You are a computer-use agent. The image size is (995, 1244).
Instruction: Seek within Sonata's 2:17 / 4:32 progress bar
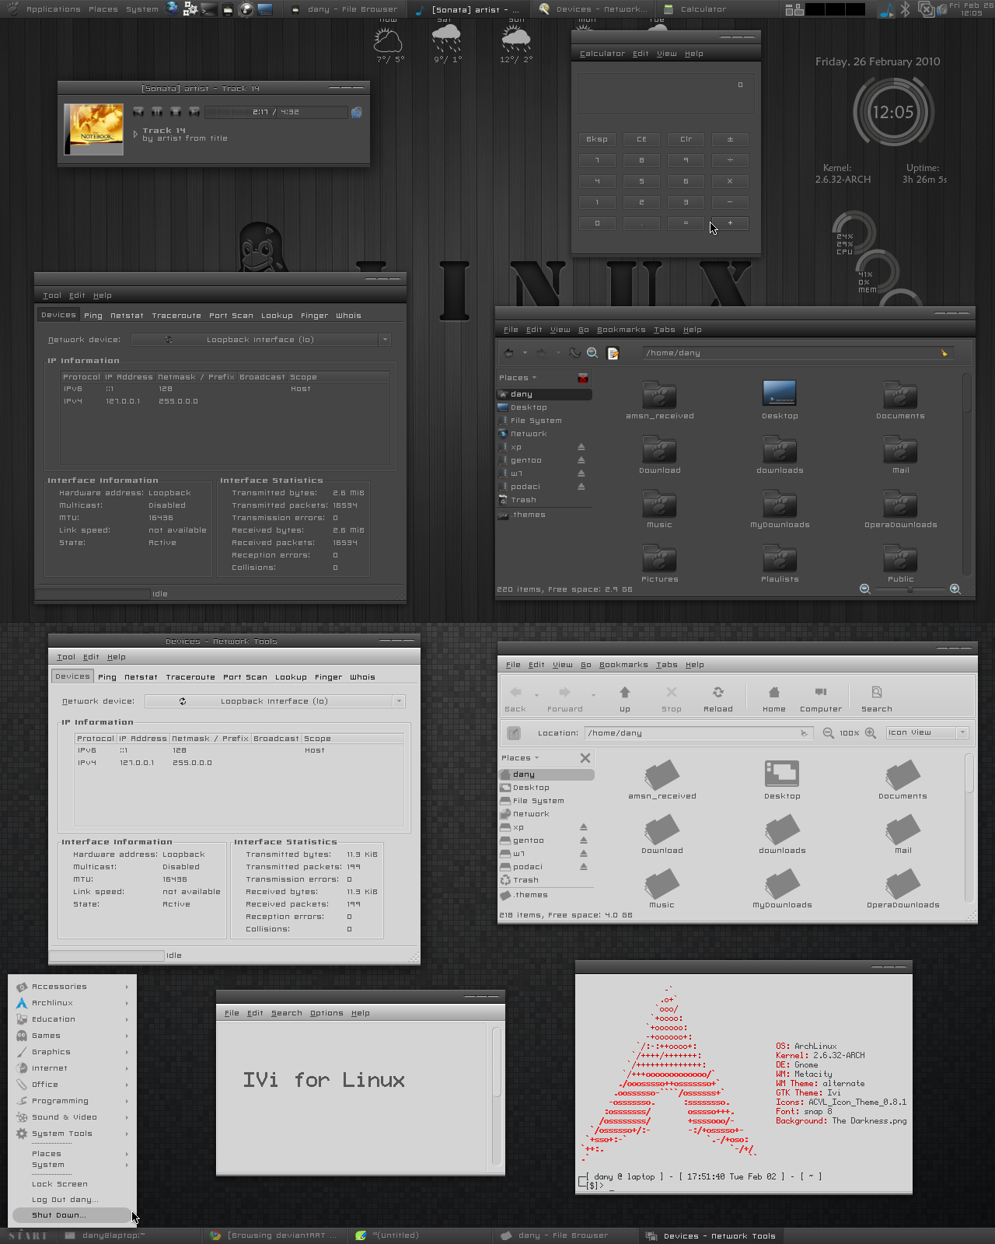pyautogui.click(x=276, y=112)
